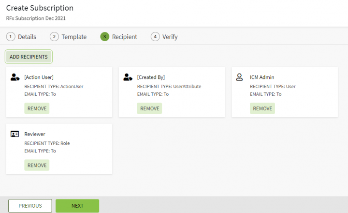This screenshot has height=213, width=348.
Task: Select the Recipient step
Action: coord(119,37)
